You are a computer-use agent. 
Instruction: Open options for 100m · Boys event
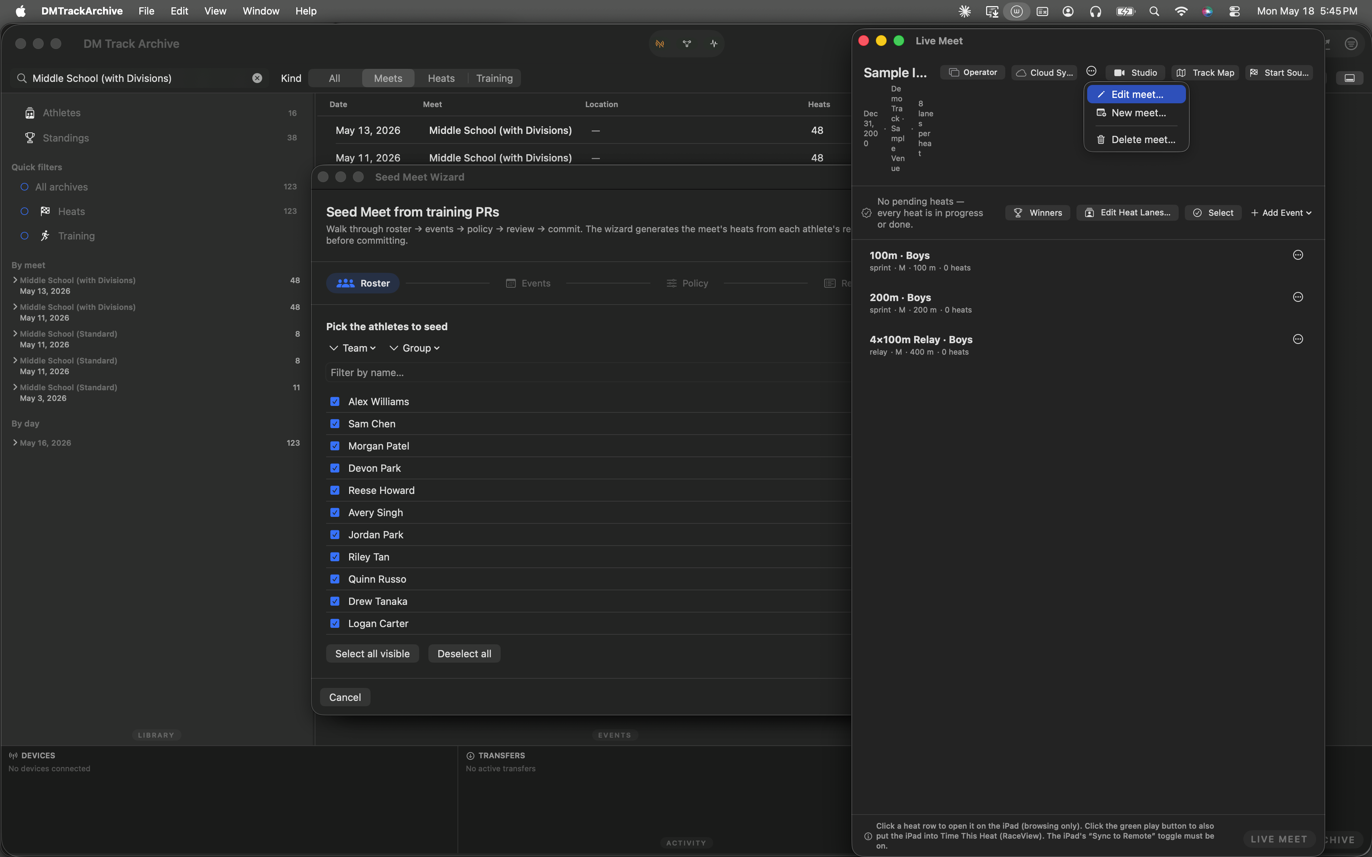click(1298, 255)
